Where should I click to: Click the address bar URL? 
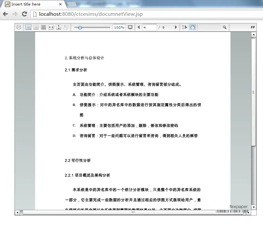pyautogui.click(x=91, y=14)
